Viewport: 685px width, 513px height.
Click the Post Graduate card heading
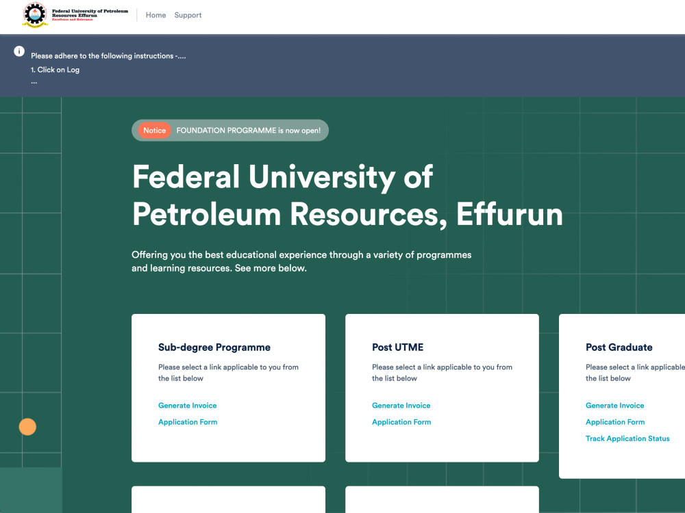pyautogui.click(x=619, y=347)
